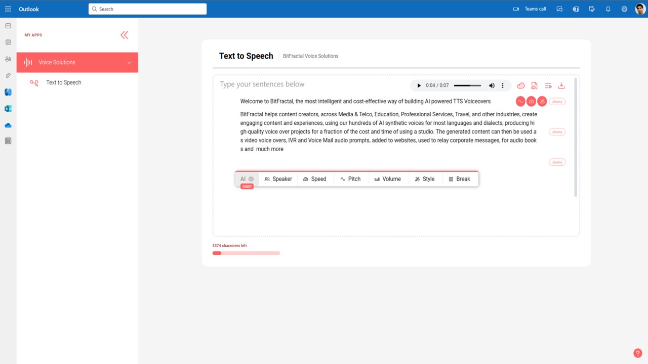Open the Speaker option in toolbar

[278, 179]
